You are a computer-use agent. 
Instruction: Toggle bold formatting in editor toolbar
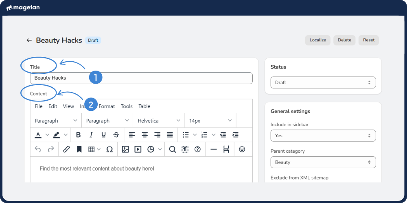[x=79, y=135]
